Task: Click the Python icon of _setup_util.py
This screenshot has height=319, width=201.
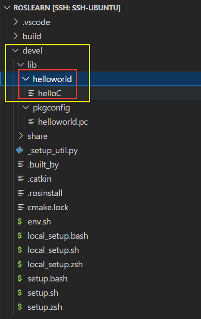Action: 20,150
